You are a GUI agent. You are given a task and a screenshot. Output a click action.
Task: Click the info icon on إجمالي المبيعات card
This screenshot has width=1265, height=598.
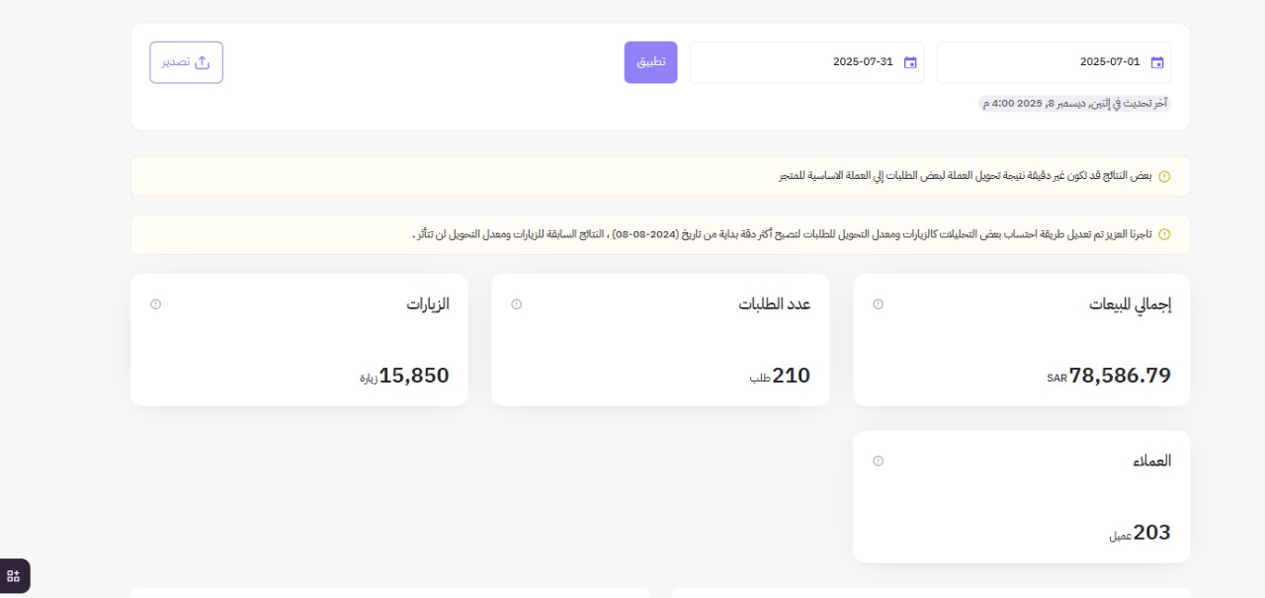[x=878, y=304]
